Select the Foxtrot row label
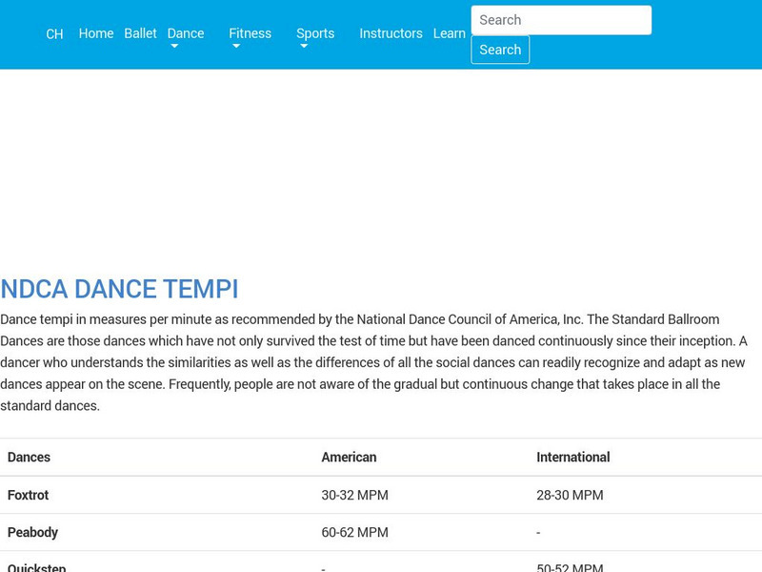Viewport: 762px width, 572px height. 29,495
